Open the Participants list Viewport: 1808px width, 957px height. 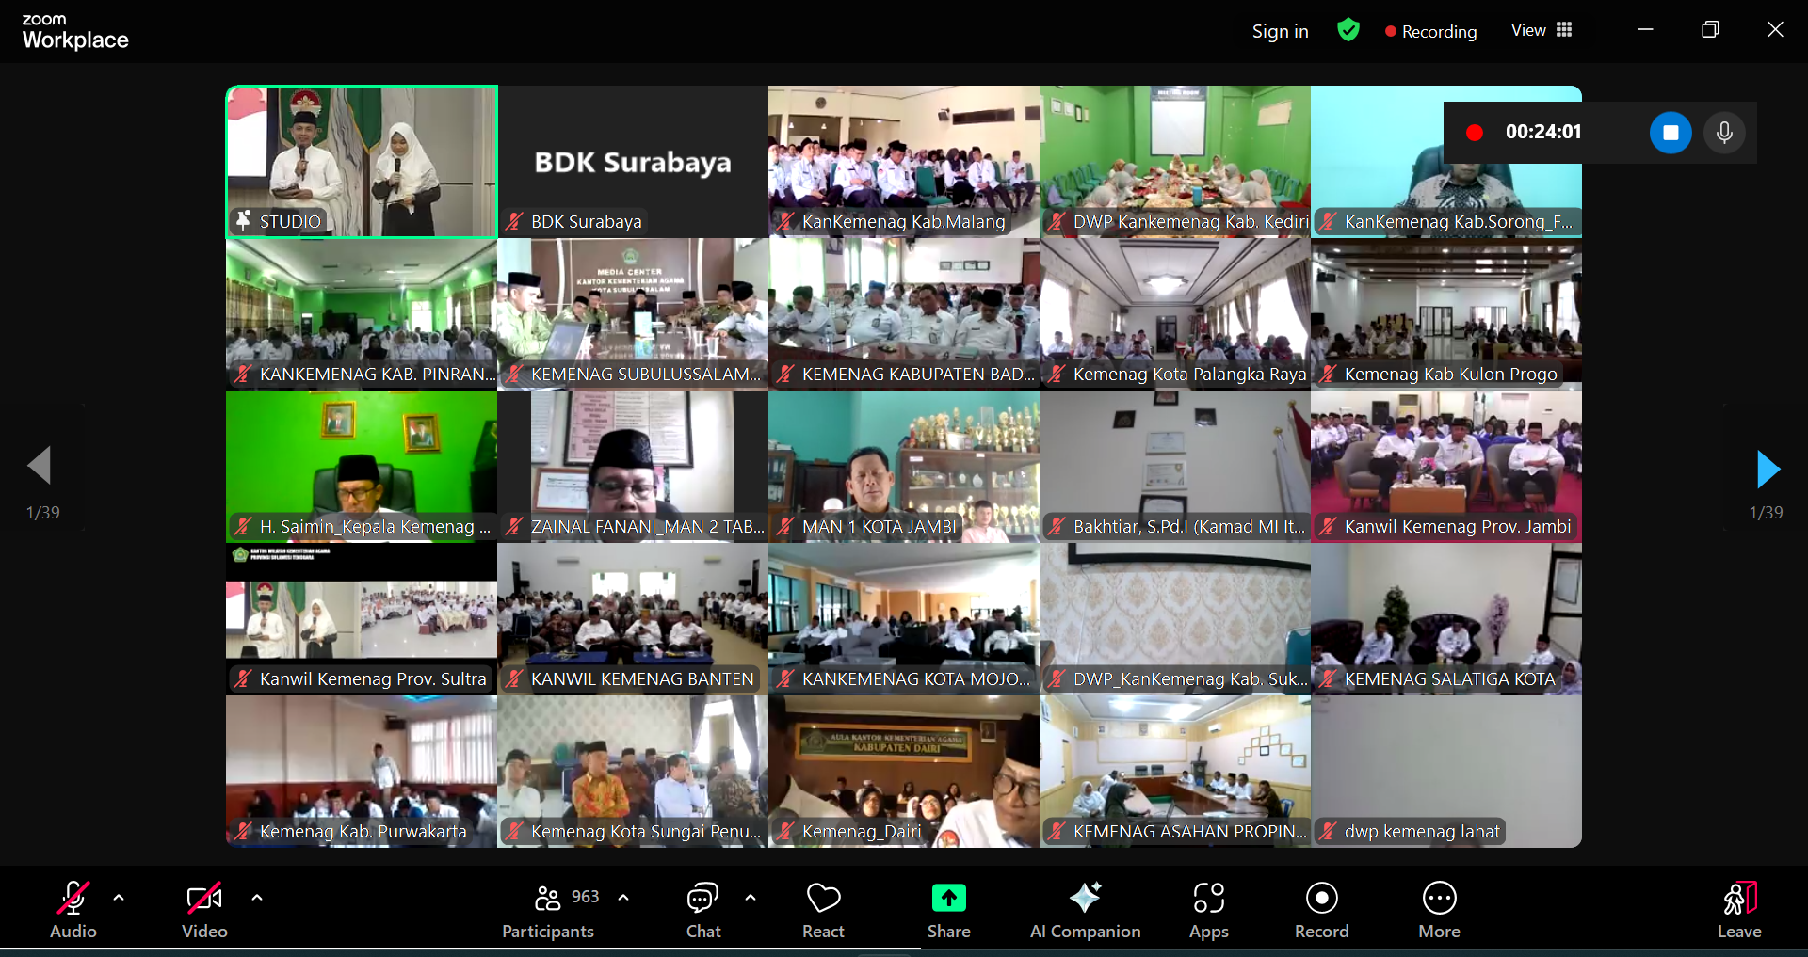coord(548,909)
